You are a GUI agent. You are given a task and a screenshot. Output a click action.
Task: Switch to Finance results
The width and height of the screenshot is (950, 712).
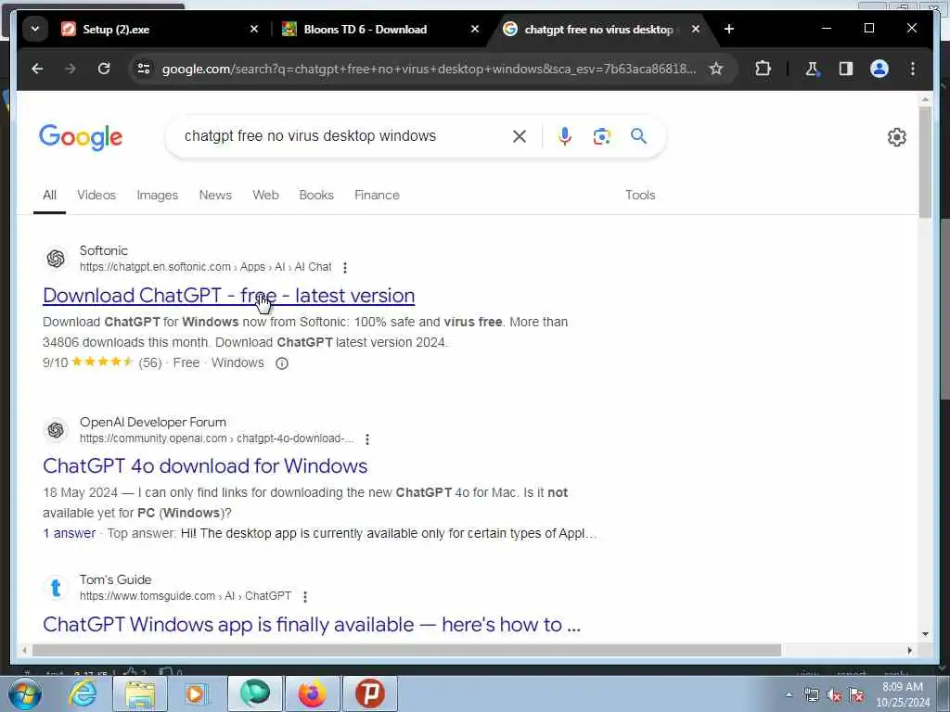pyautogui.click(x=377, y=196)
